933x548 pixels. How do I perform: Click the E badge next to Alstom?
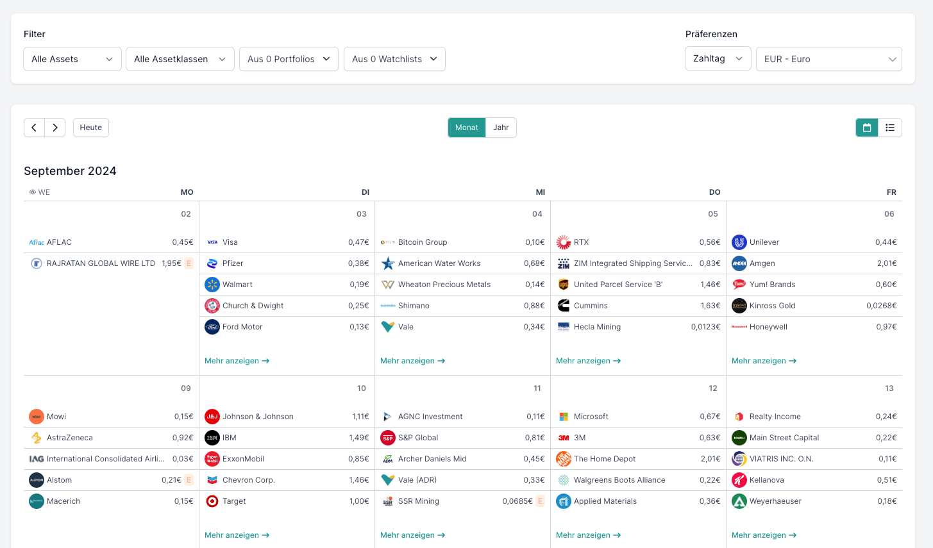tap(189, 480)
